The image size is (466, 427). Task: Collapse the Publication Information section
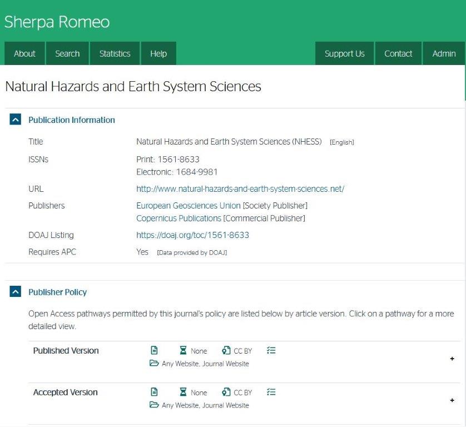pyautogui.click(x=16, y=120)
